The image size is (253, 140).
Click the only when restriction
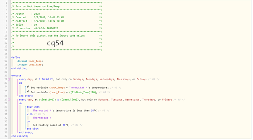pos(33,107)
